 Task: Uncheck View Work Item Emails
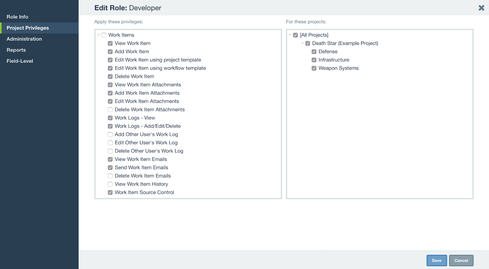pyautogui.click(x=110, y=159)
